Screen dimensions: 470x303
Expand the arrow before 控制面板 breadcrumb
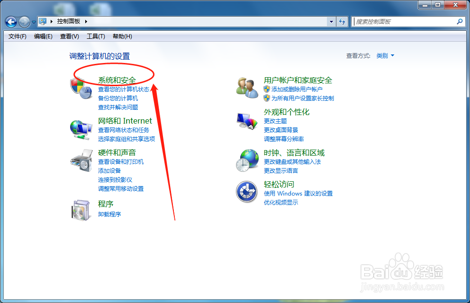coord(52,21)
